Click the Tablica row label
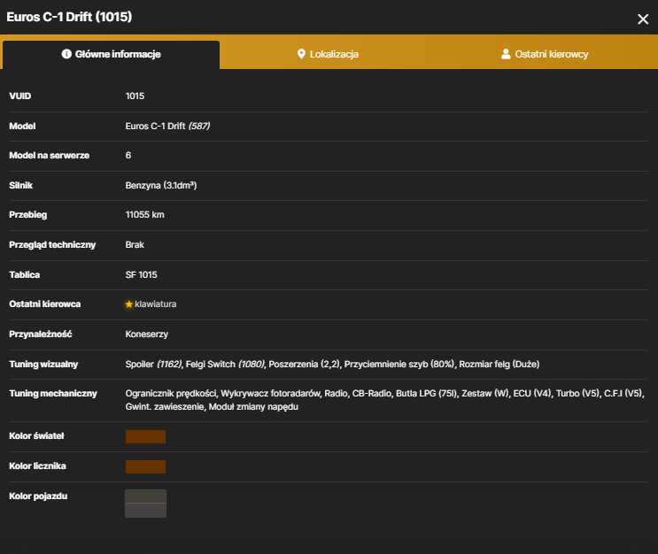The image size is (658, 554). pos(25,274)
